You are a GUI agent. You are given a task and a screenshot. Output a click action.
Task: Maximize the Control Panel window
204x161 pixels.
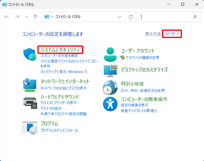coord(183,4)
